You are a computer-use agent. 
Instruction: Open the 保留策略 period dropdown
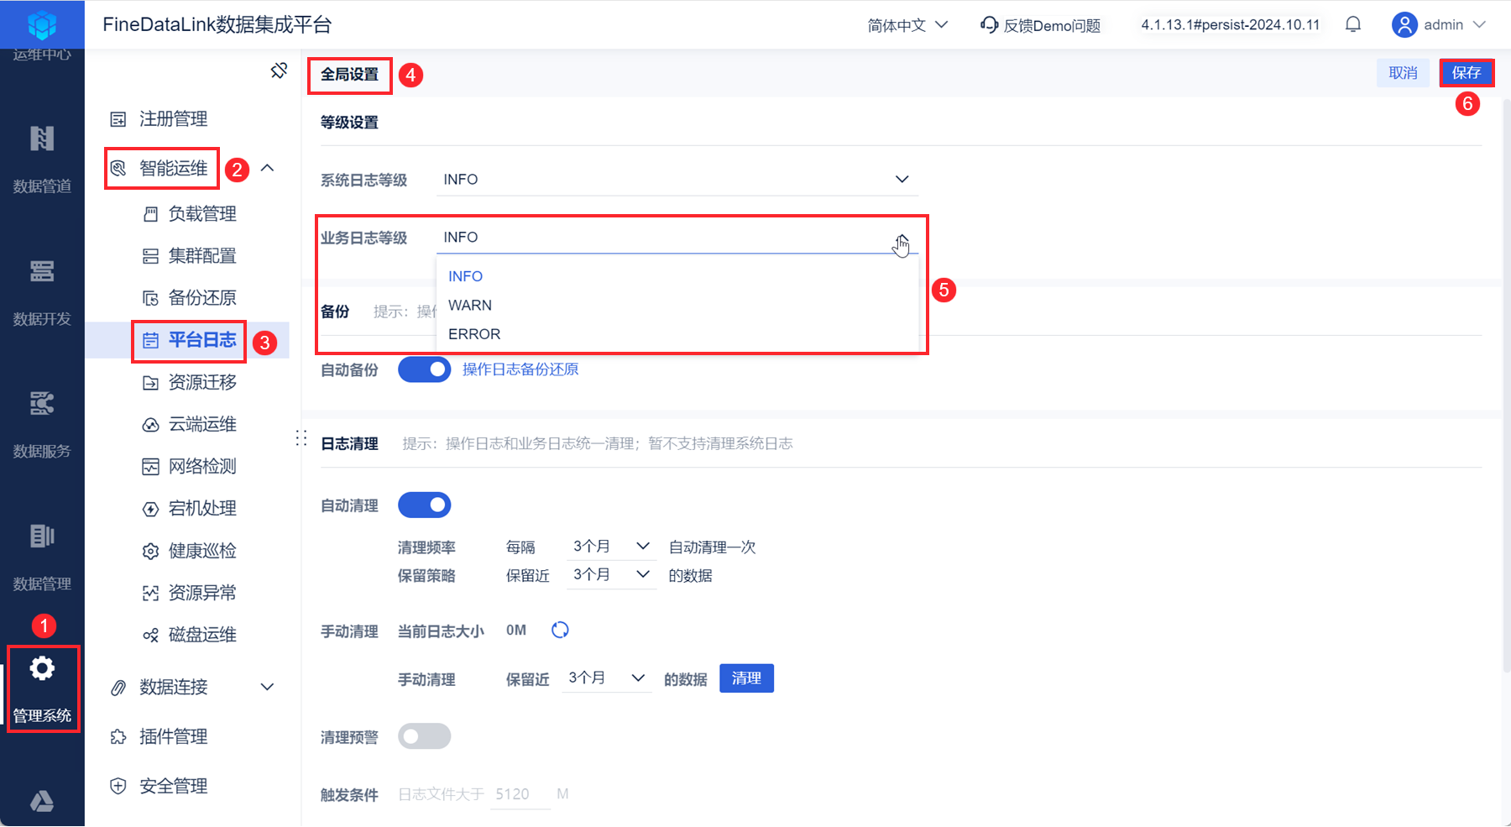tap(611, 575)
